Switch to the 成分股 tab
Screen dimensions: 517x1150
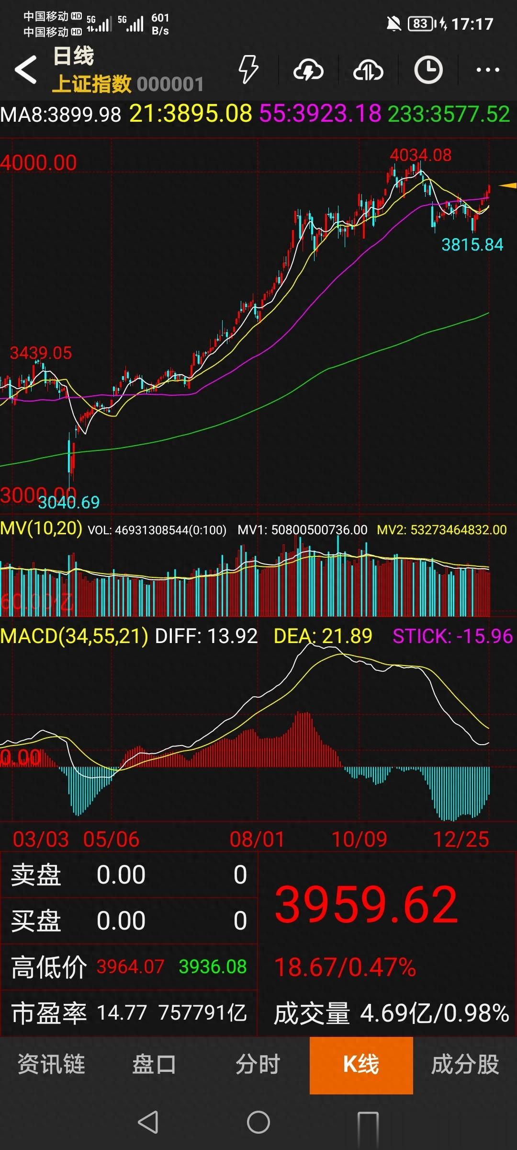pos(465,1064)
